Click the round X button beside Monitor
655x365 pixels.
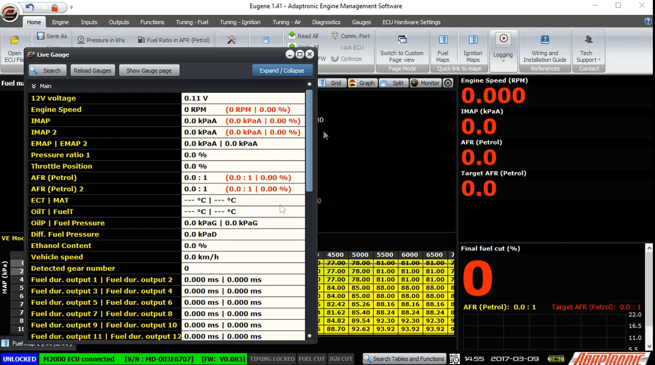click(448, 83)
